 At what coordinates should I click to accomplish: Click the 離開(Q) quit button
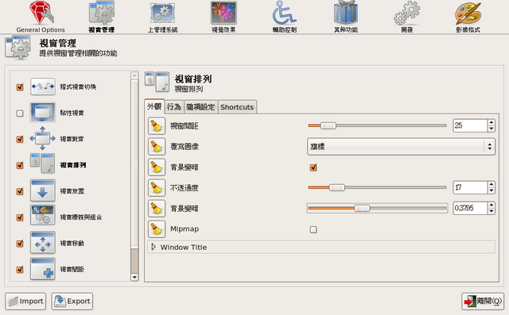coord(483,301)
